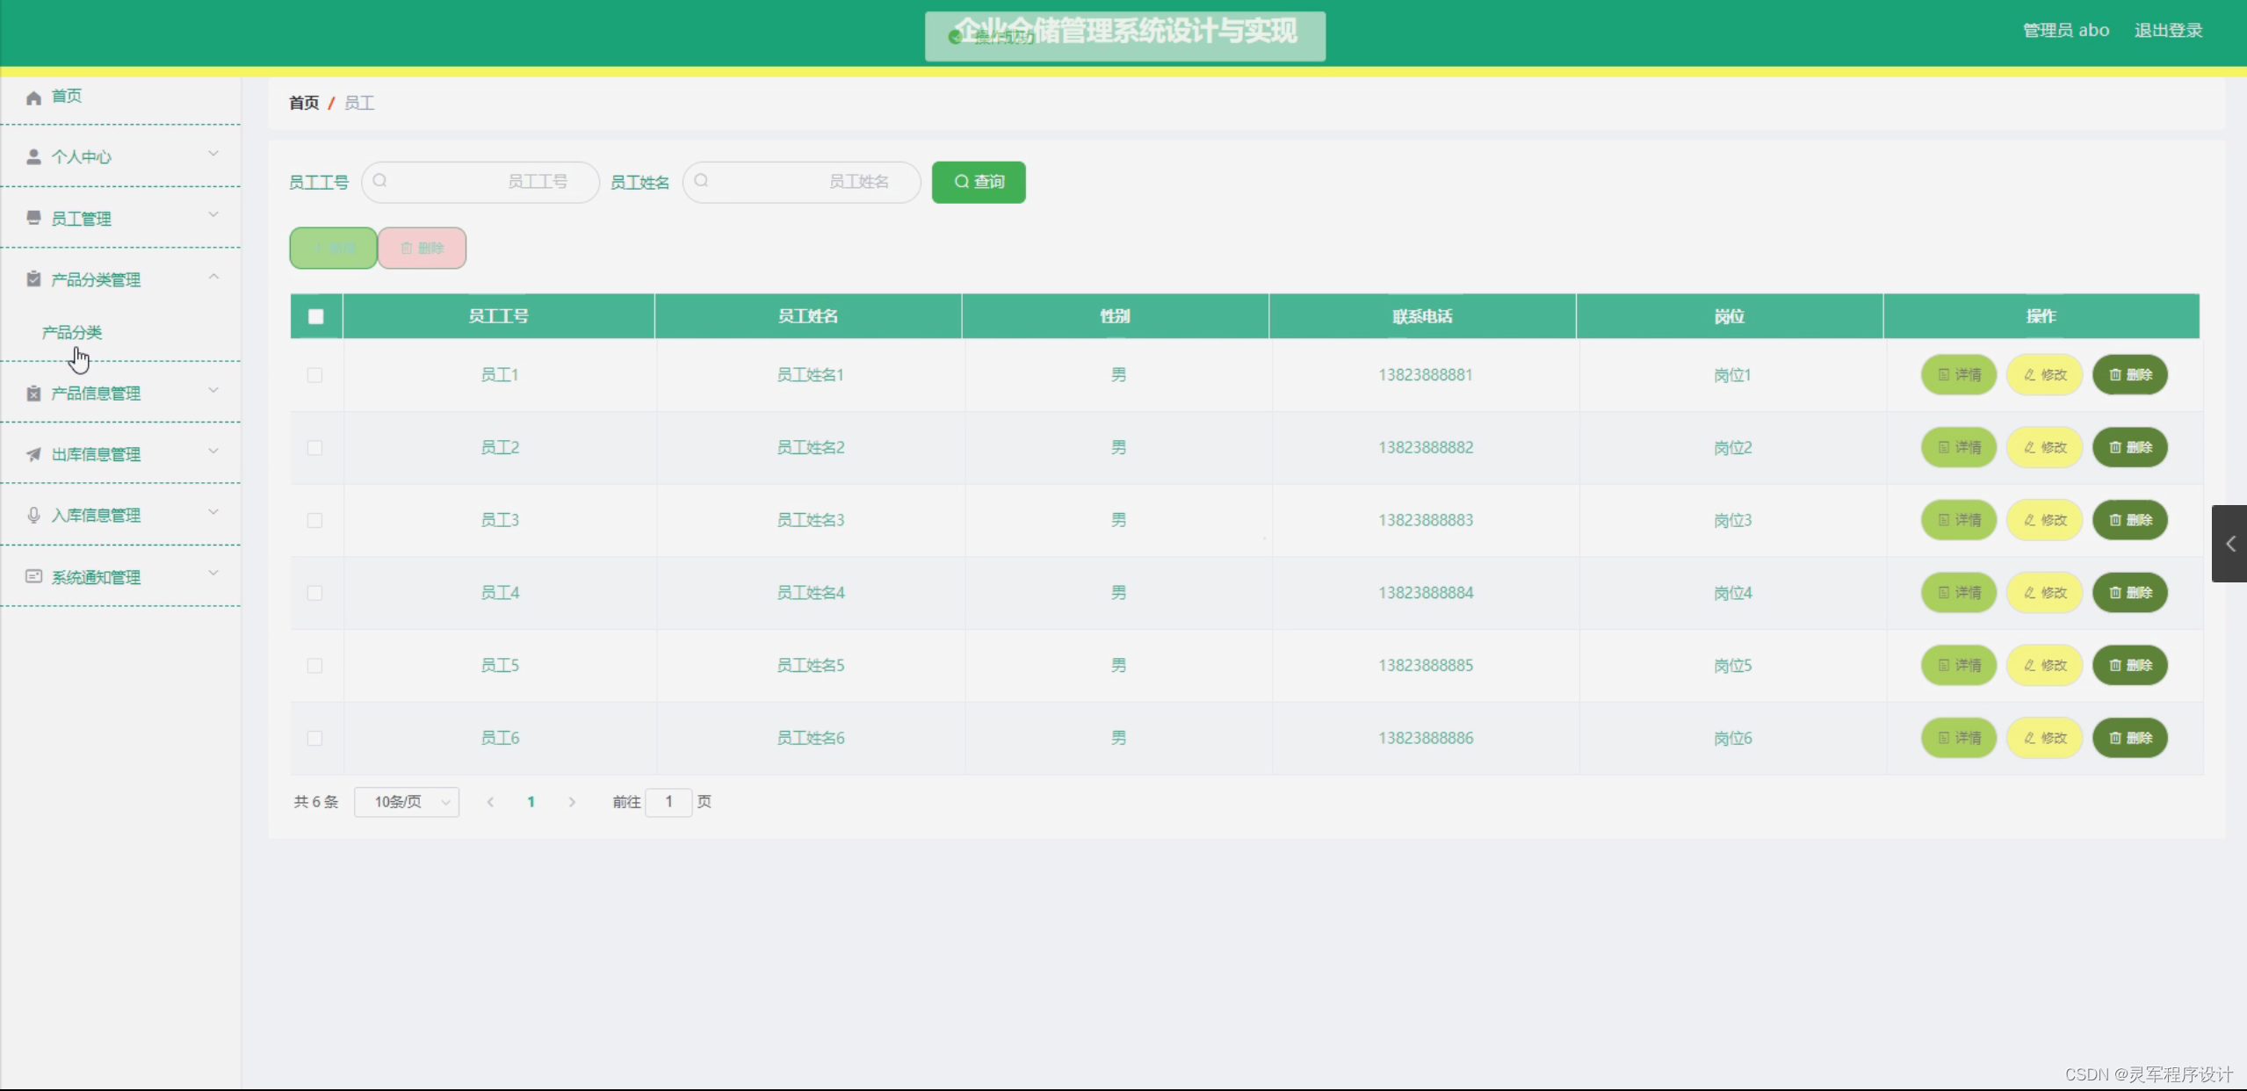Check the checkbox for row 员工1
The image size is (2247, 1091).
tap(314, 375)
